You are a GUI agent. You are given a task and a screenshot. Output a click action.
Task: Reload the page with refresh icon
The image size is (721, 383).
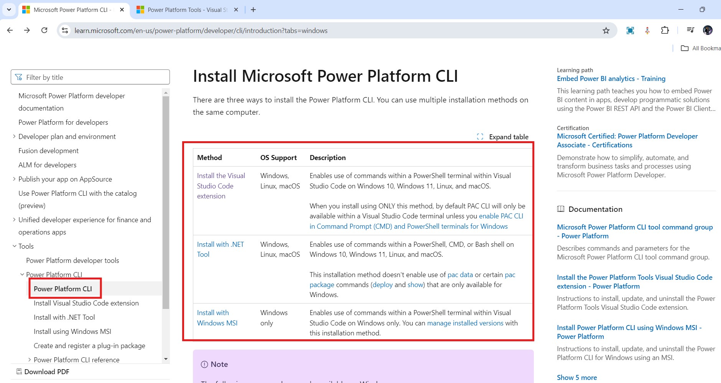pos(44,30)
